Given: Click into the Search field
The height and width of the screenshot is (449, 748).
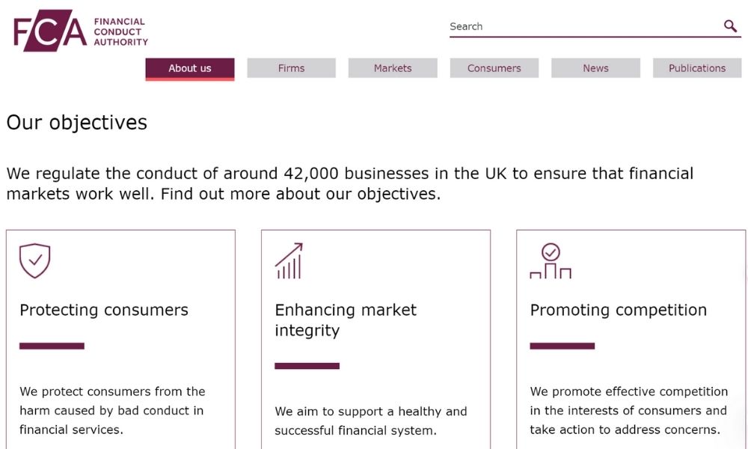Looking at the screenshot, I should tap(583, 27).
